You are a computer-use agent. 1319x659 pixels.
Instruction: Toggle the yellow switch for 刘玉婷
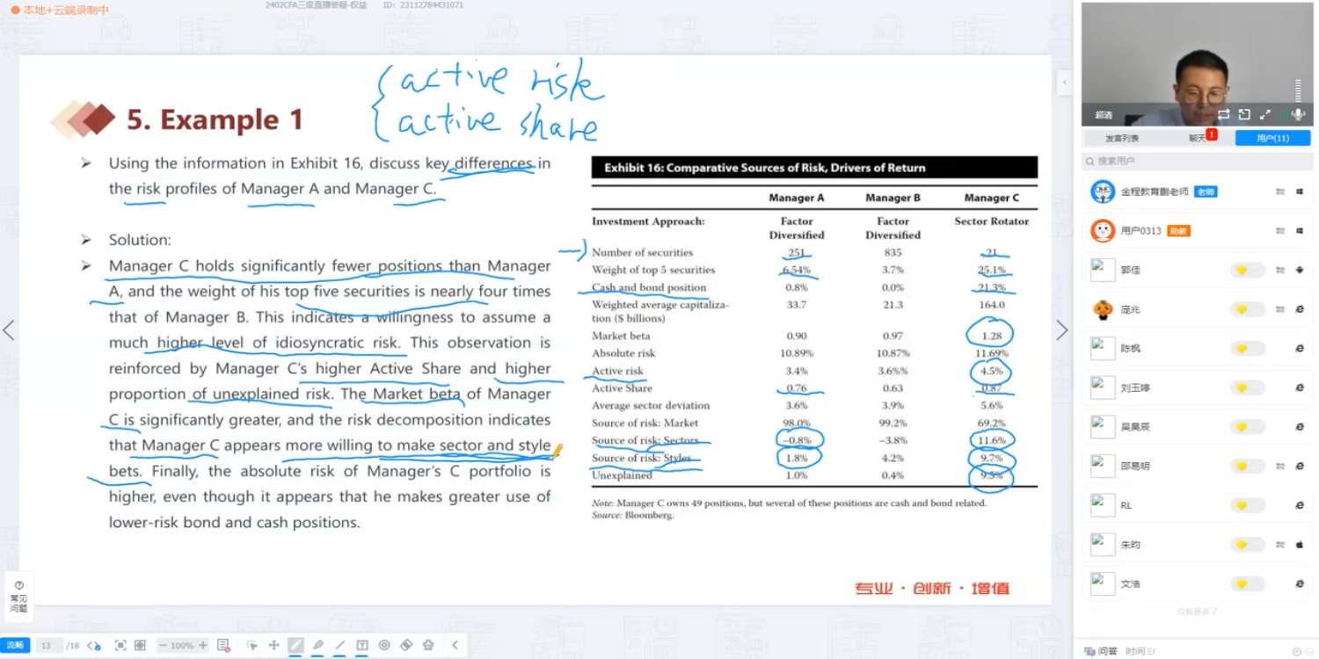[x=1247, y=387]
